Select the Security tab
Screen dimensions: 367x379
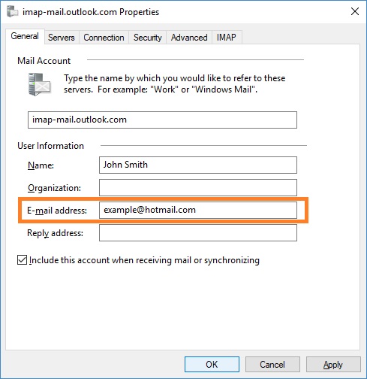pyautogui.click(x=148, y=38)
